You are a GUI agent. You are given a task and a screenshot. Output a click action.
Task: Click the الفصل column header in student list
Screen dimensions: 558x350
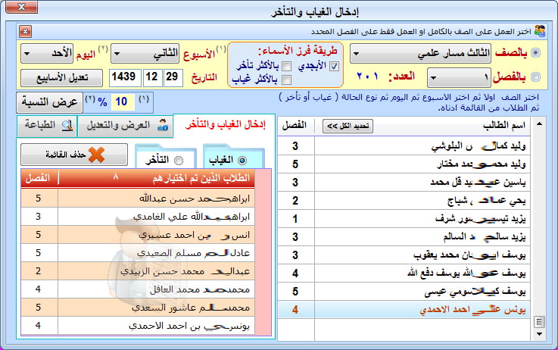point(295,125)
